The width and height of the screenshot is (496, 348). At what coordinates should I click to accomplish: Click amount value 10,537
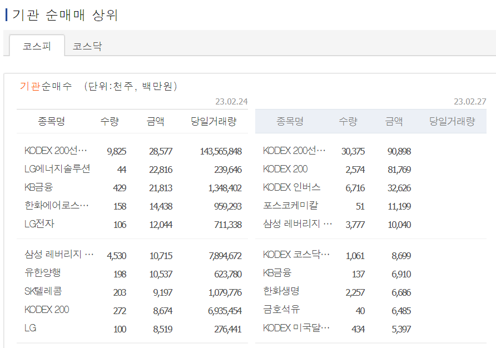(x=161, y=274)
